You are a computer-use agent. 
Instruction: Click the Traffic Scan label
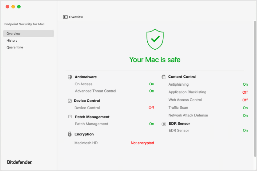point(178,108)
